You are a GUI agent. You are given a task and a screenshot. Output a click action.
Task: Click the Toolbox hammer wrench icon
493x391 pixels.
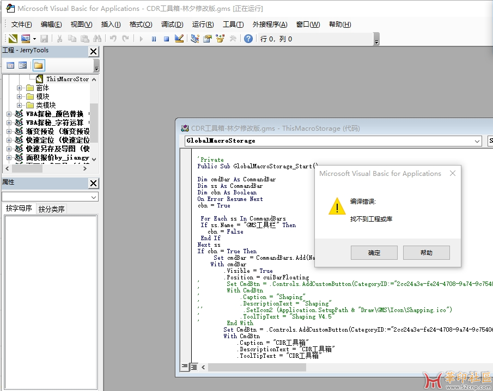click(x=233, y=39)
